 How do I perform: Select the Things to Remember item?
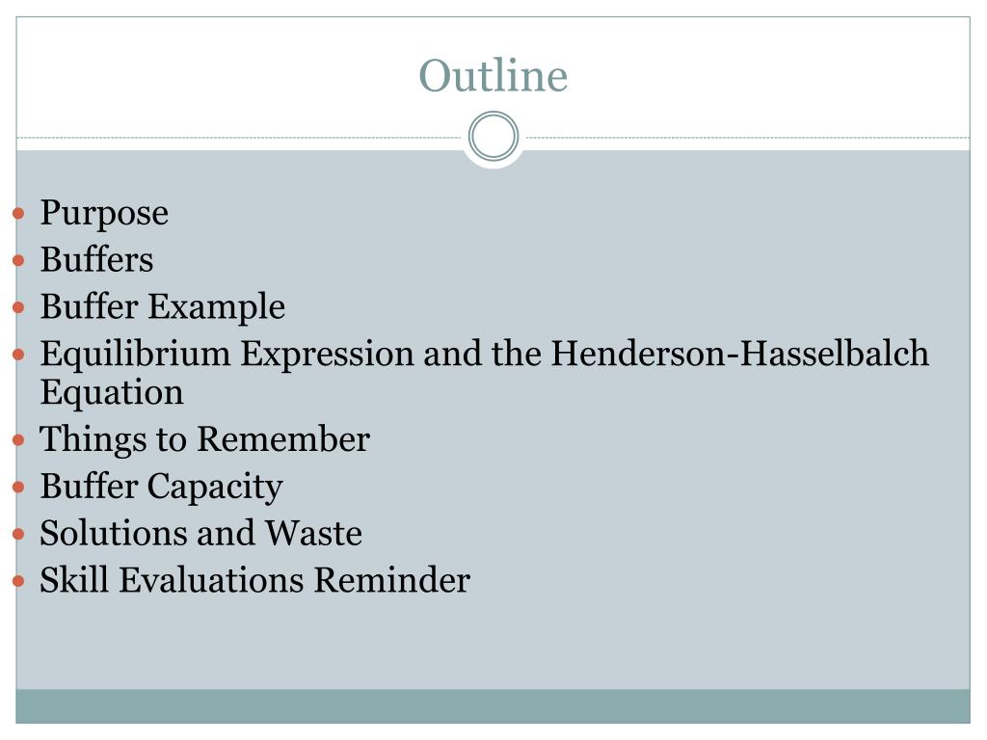(x=204, y=439)
